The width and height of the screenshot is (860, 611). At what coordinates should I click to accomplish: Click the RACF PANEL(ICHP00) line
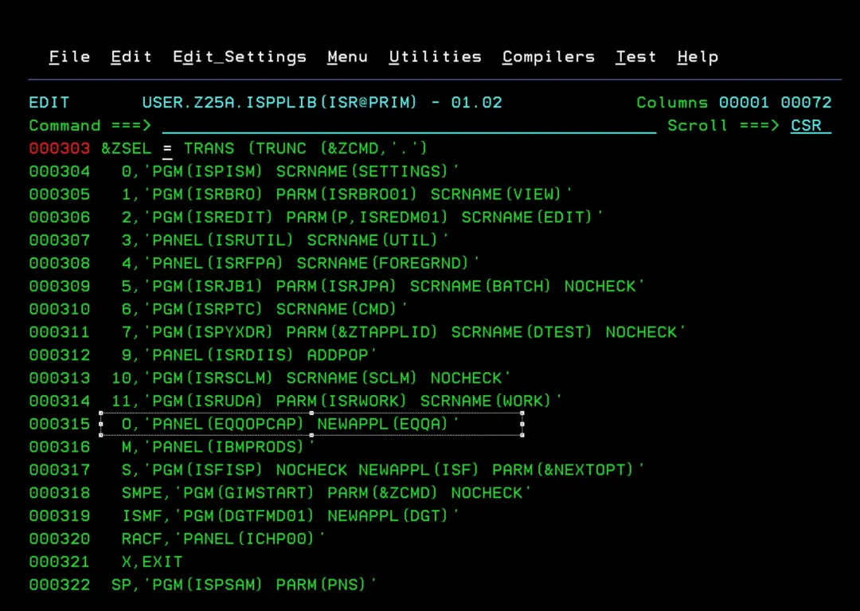click(x=223, y=539)
